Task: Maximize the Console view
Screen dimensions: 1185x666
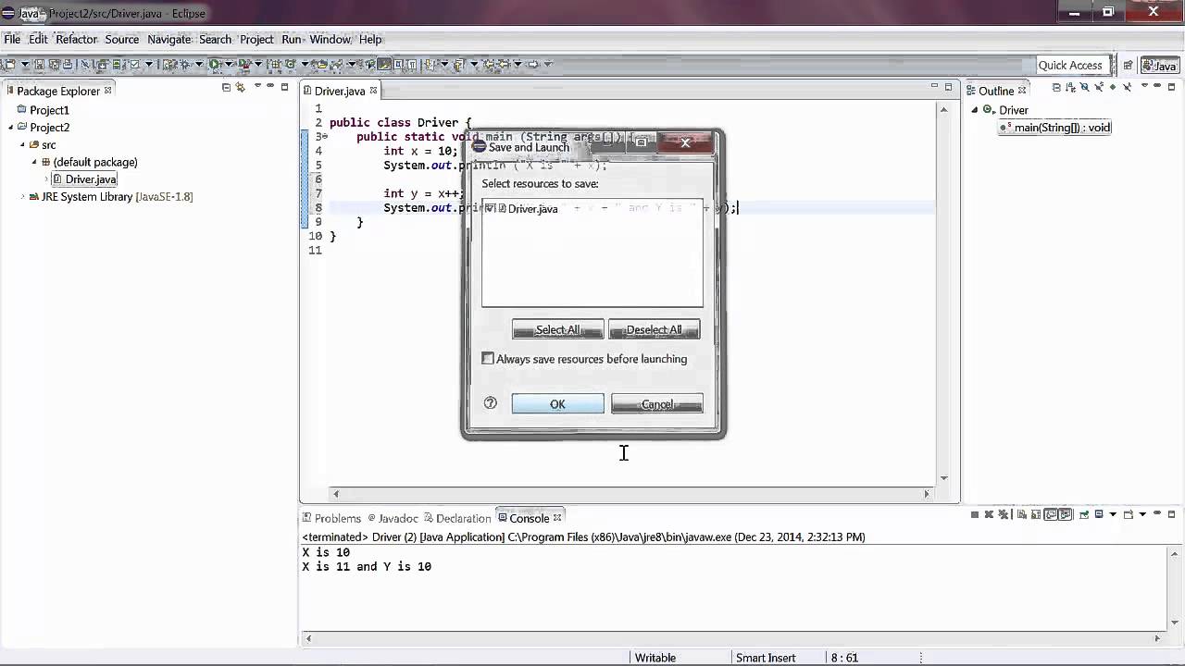Action: point(1171,514)
